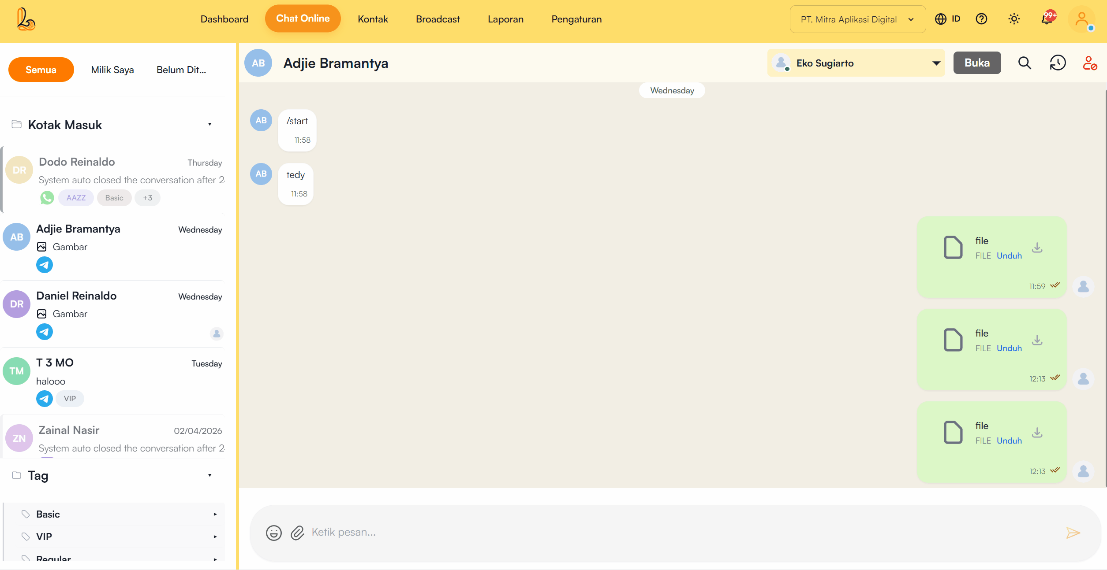This screenshot has width=1107, height=570.
Task: Click the block contact icon
Action: [x=1090, y=63]
